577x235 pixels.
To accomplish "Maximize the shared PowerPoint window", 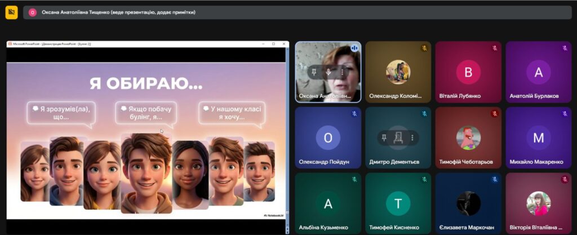I will (273, 43).
